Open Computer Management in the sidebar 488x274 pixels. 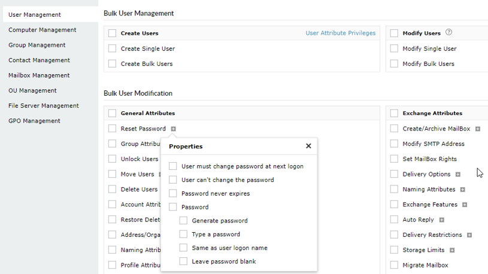click(x=43, y=30)
